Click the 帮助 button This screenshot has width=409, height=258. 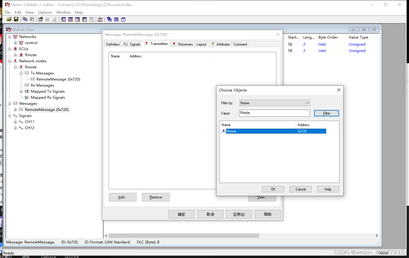(x=268, y=214)
